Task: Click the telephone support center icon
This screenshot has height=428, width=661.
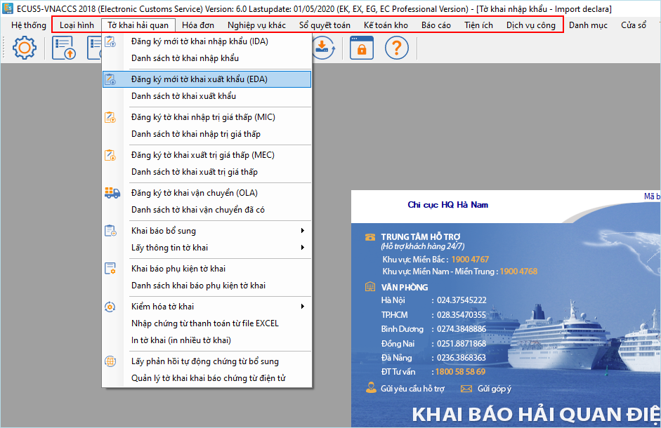Action: 369,237
